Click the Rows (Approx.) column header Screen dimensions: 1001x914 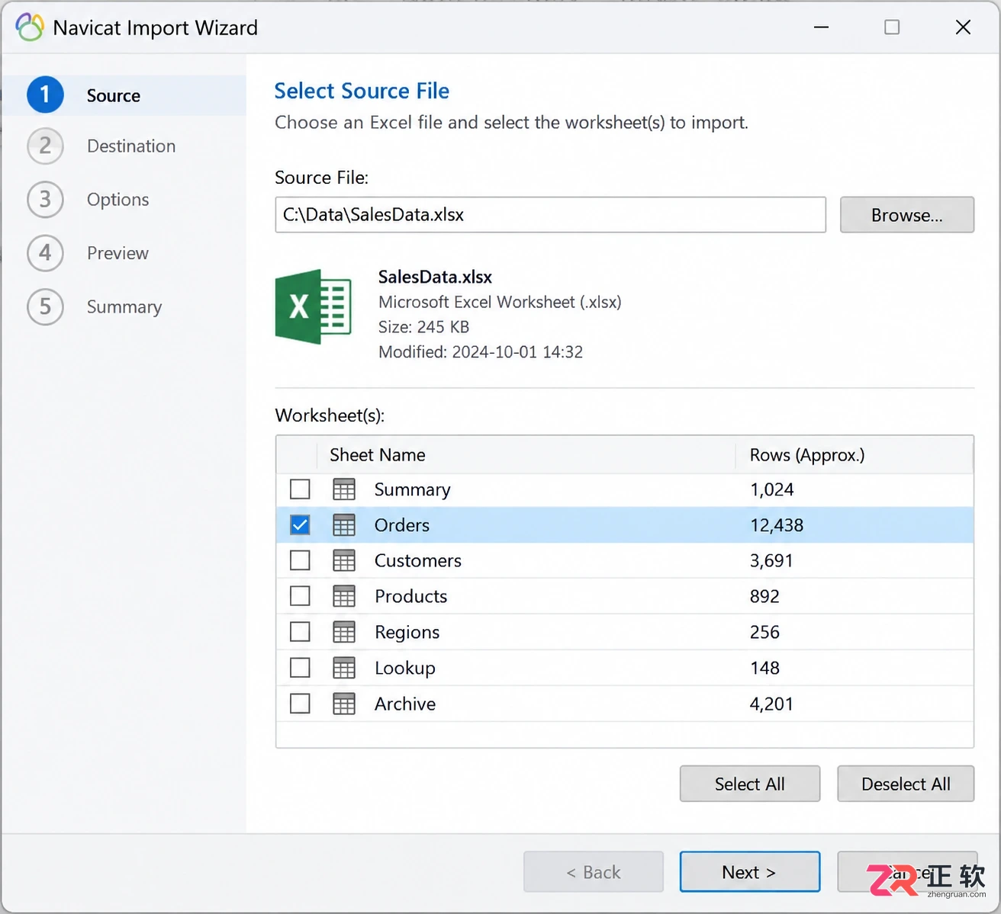pyautogui.click(x=855, y=455)
